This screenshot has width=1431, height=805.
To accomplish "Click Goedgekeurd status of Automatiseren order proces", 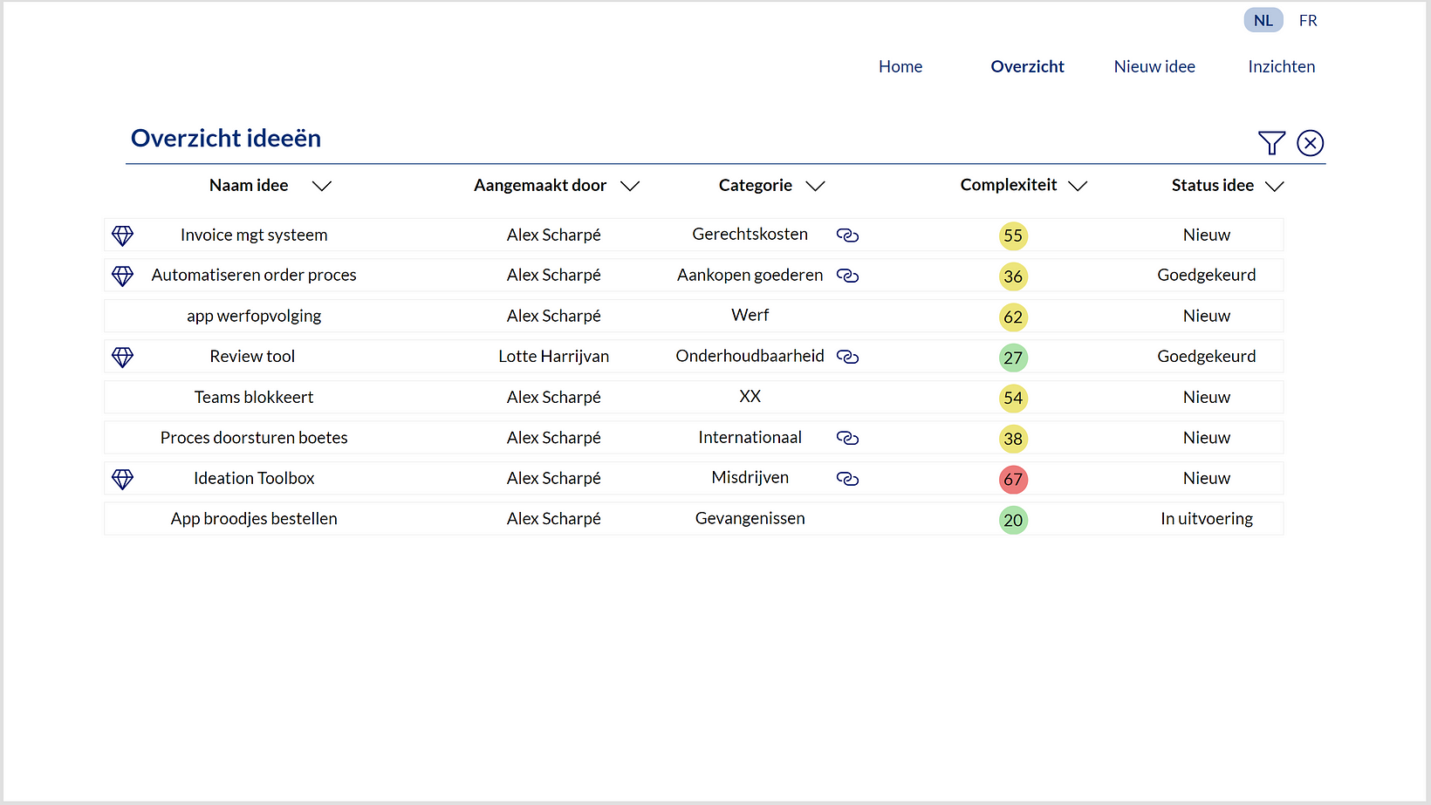I will pyautogui.click(x=1207, y=276).
